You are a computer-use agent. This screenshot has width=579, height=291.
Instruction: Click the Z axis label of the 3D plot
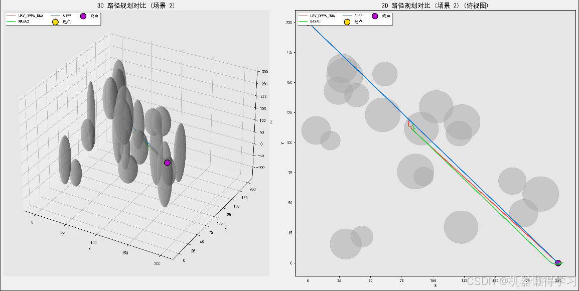[271, 122]
